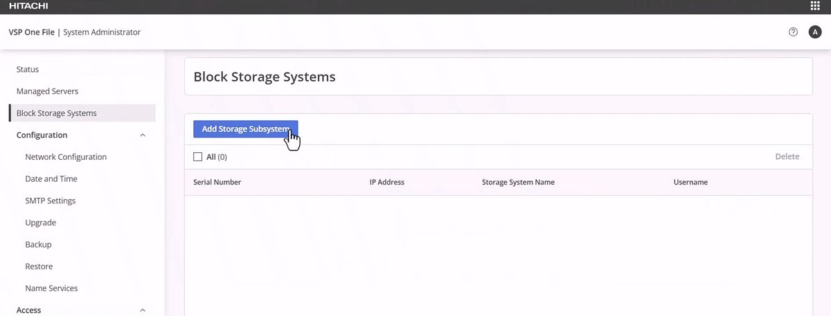Collapse the Configuration section chevron
The height and width of the screenshot is (316, 831).
pyautogui.click(x=143, y=136)
